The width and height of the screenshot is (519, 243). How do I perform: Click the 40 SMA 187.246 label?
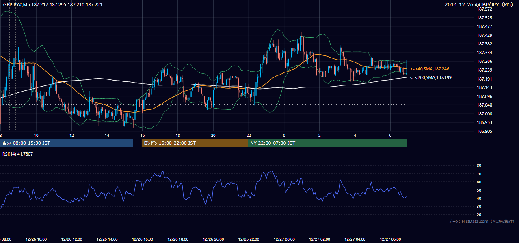tap(430, 69)
